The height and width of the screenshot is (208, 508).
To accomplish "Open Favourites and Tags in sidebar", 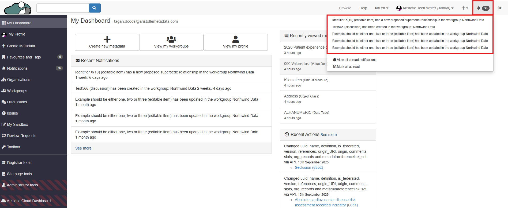I will [24, 57].
